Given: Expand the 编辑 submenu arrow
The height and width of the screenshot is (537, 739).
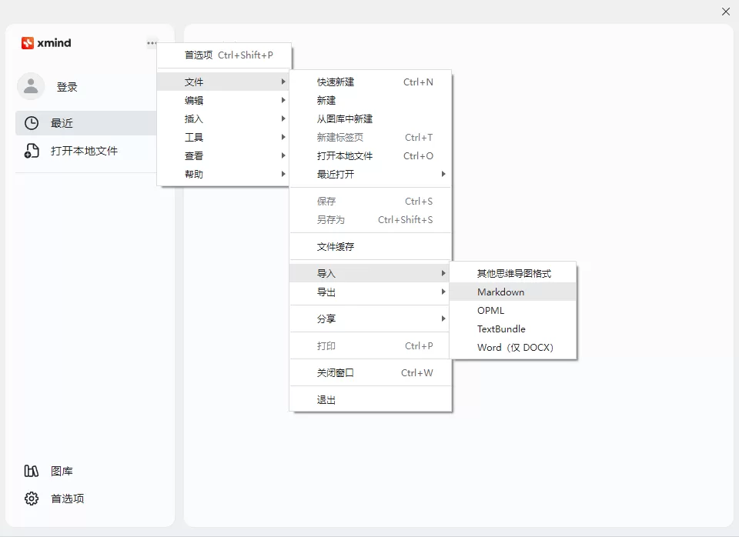Looking at the screenshot, I should (283, 100).
